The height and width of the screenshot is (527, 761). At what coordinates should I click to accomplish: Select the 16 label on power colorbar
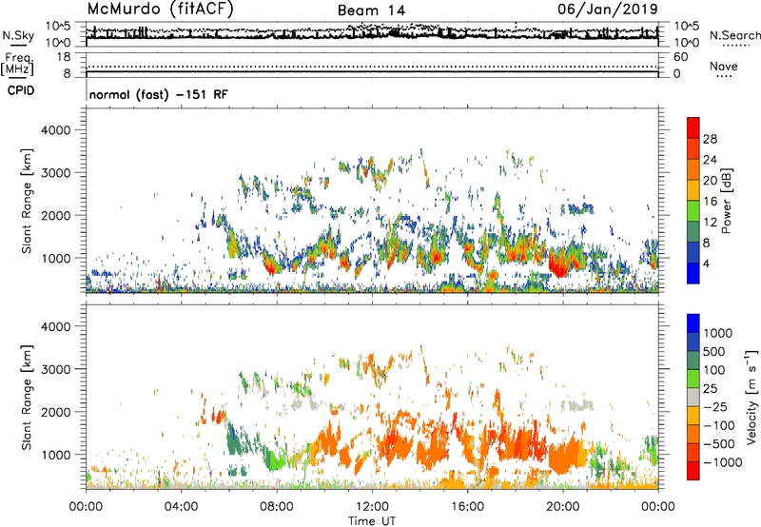(710, 202)
